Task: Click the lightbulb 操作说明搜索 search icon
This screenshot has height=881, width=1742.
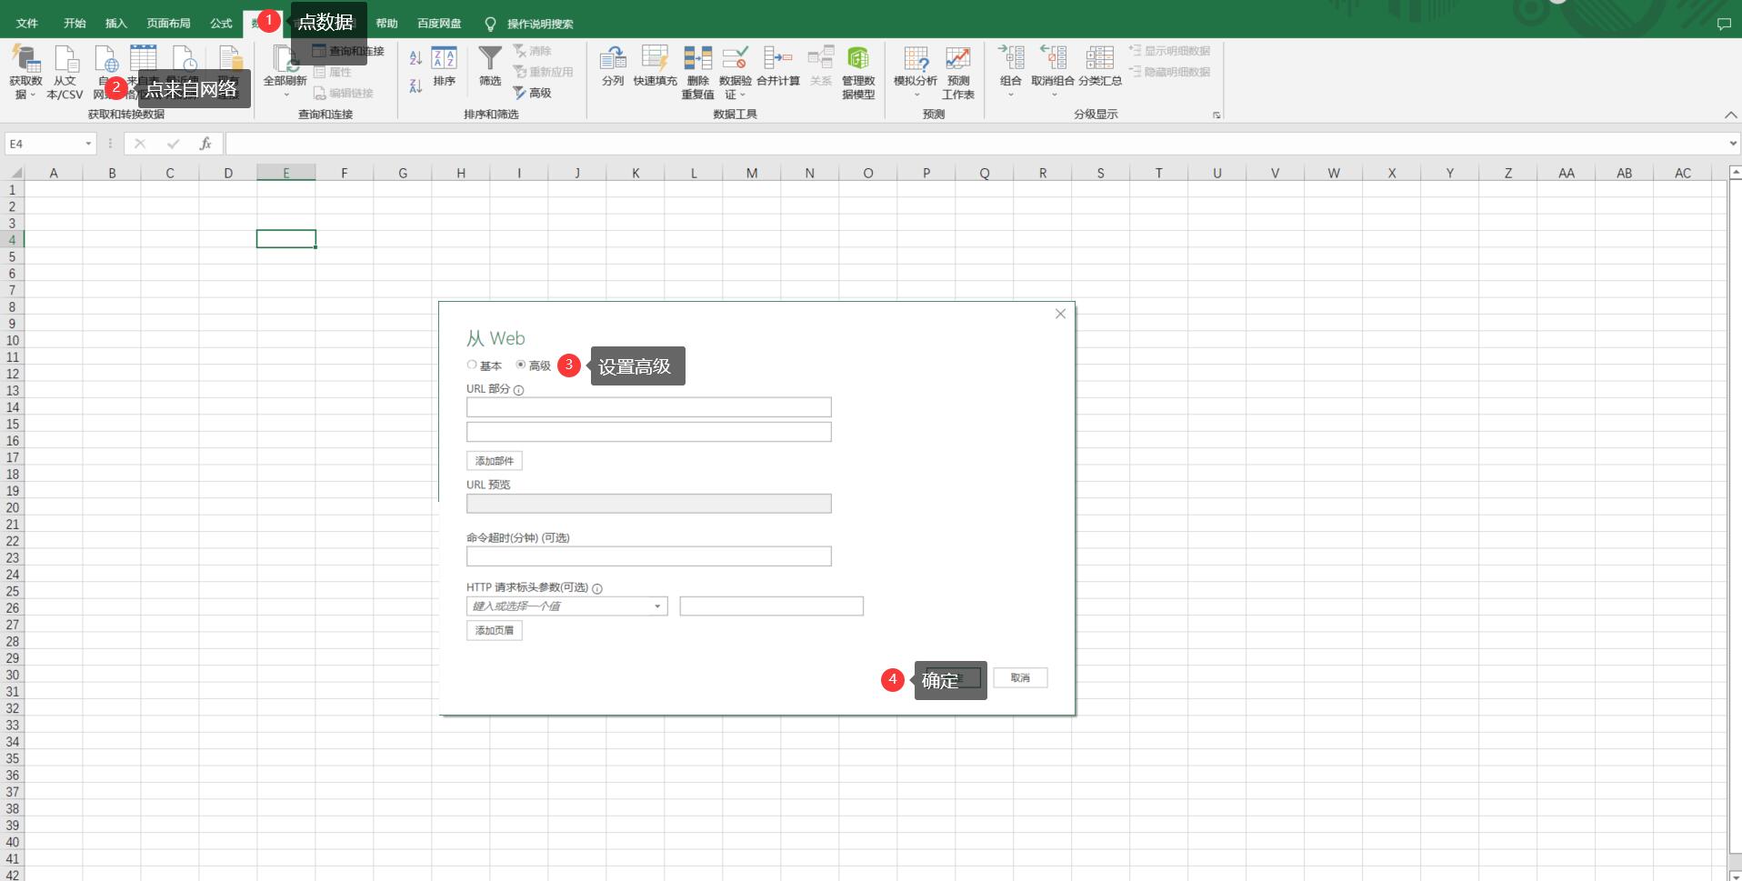Action: pos(491,24)
